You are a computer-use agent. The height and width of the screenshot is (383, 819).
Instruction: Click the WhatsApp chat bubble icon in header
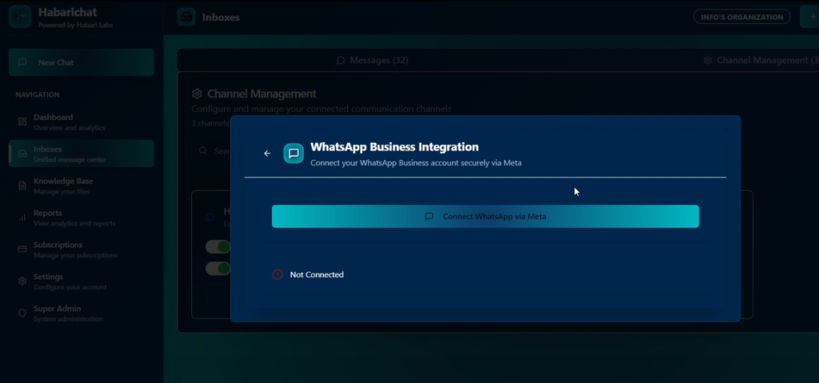[294, 154]
